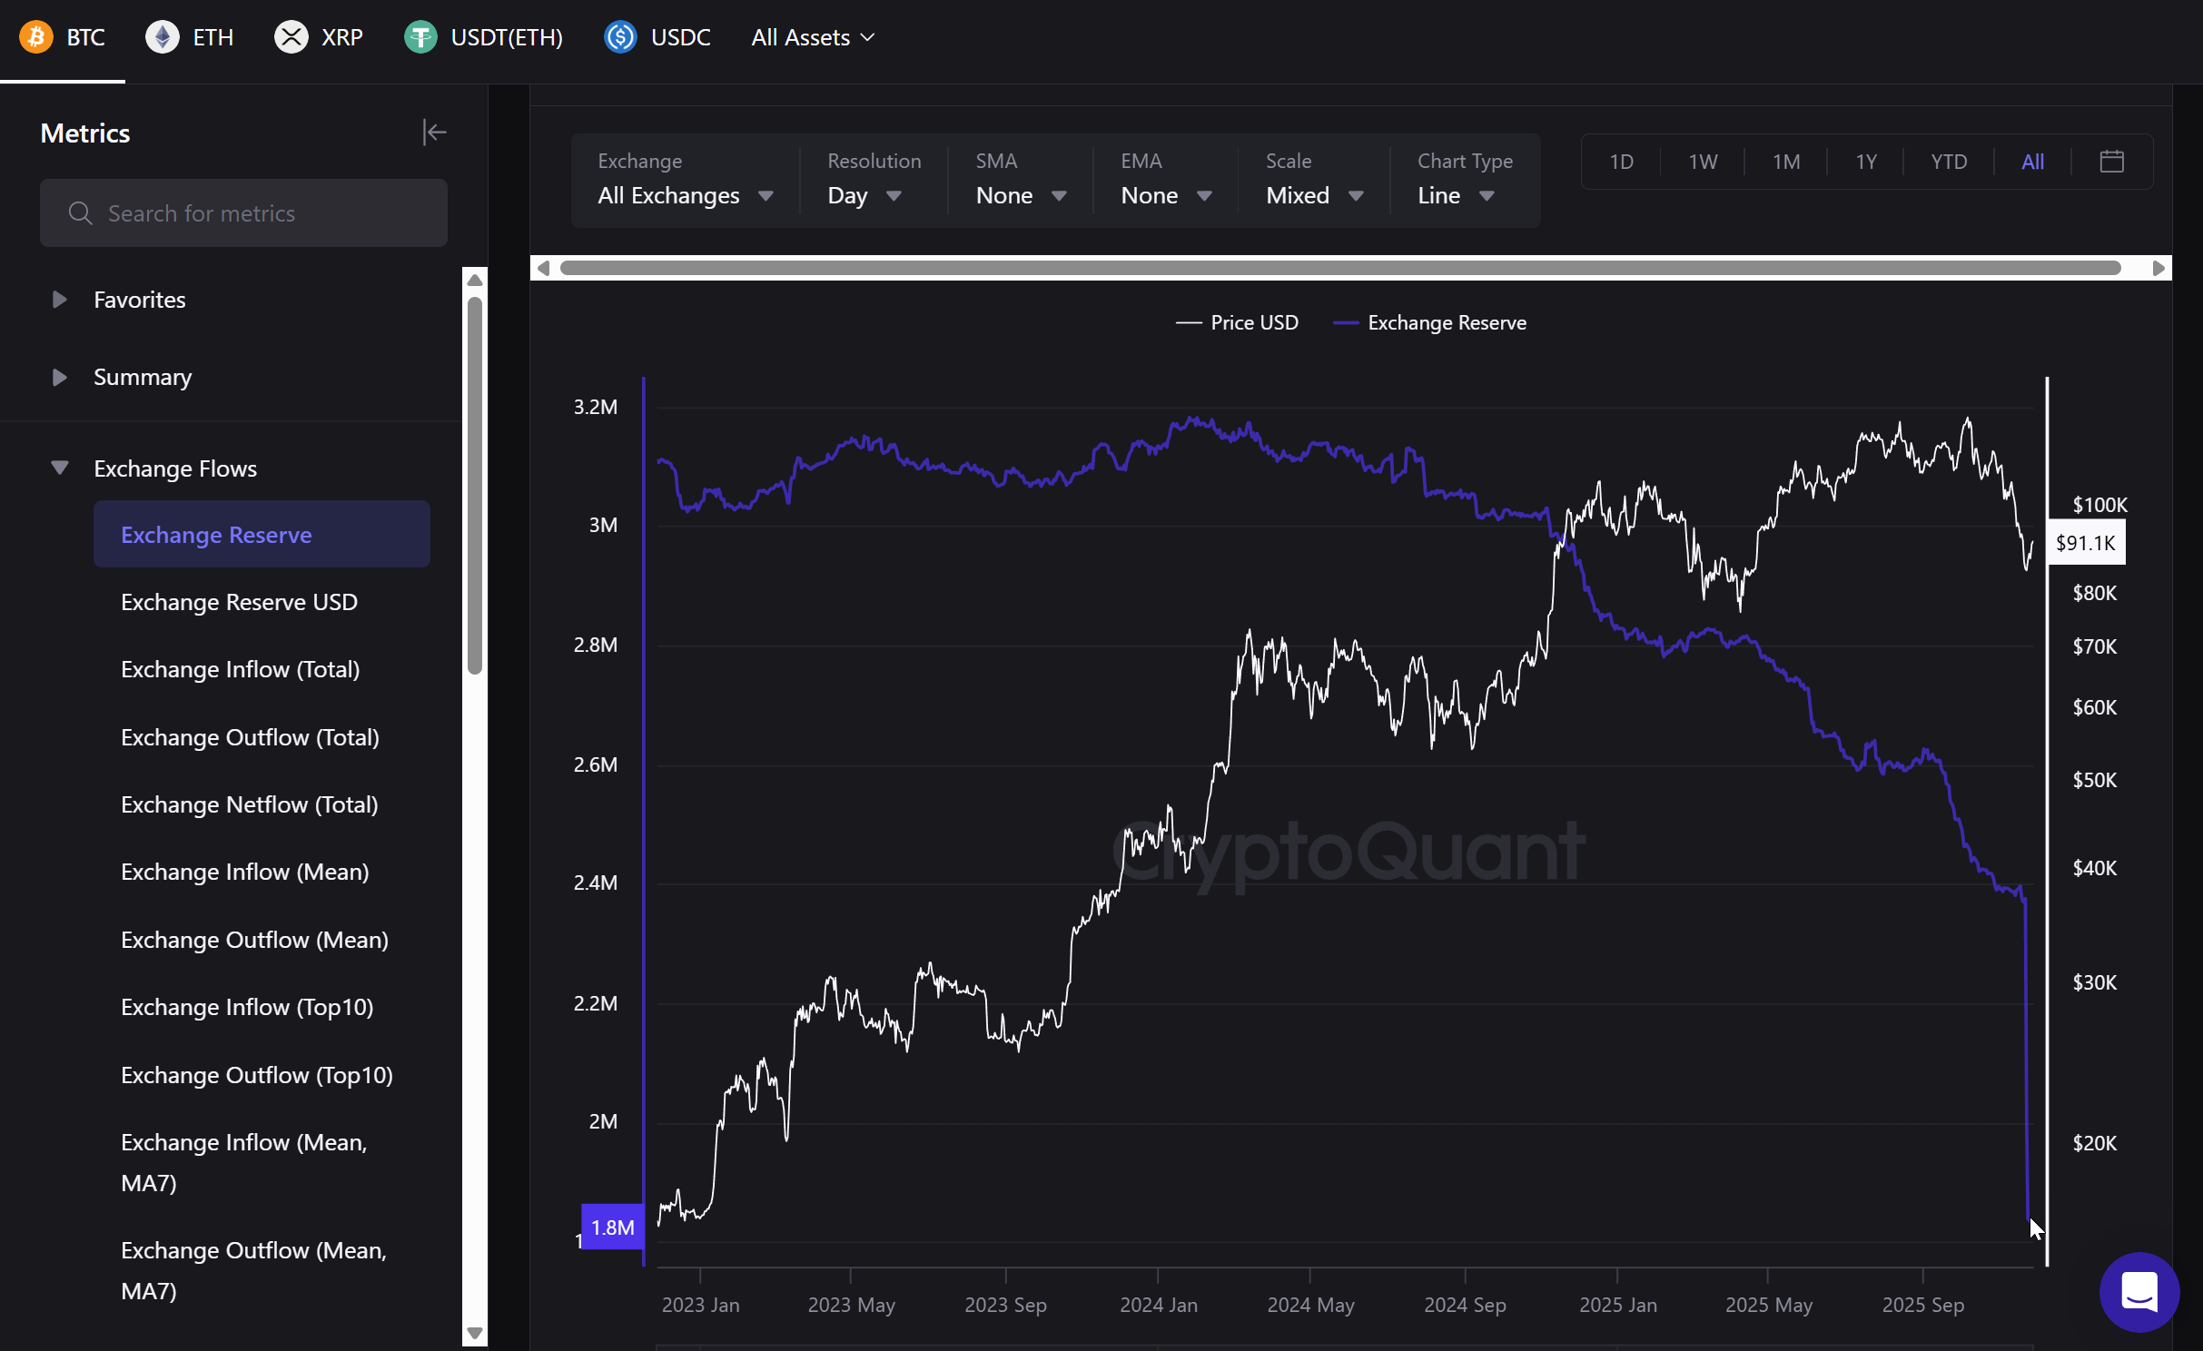The width and height of the screenshot is (2203, 1351).
Task: Click the Ethereum ETH coin icon
Action: coord(163,37)
